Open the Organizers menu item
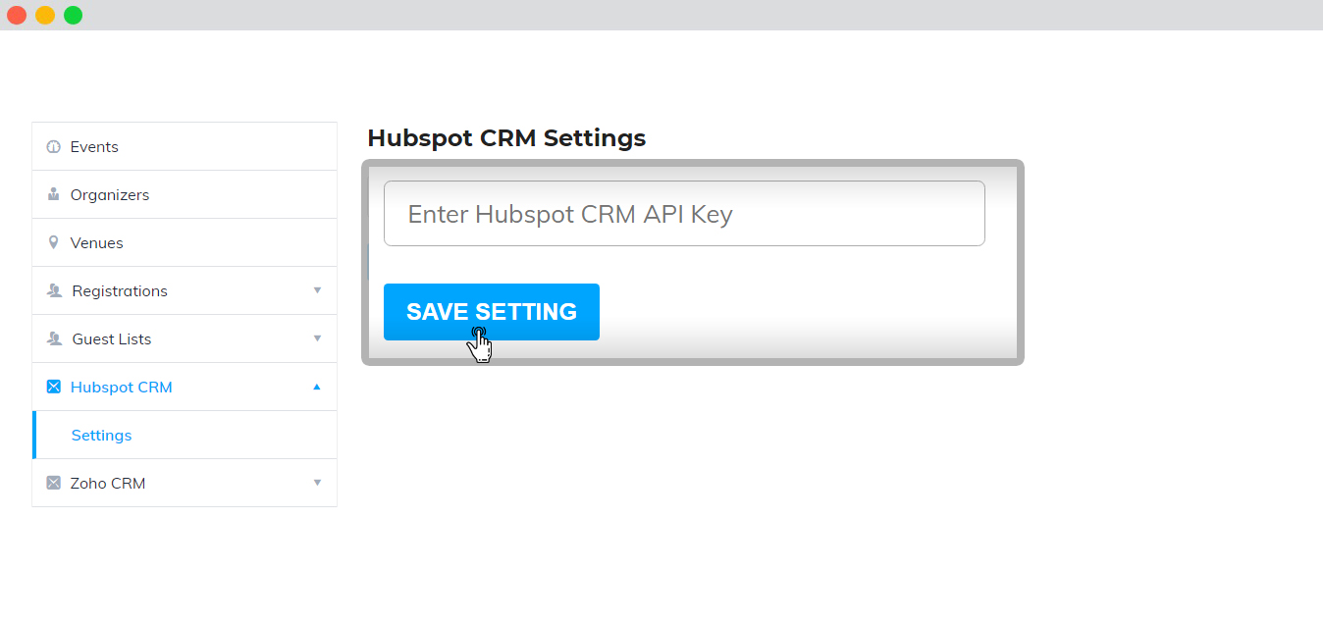 185,194
